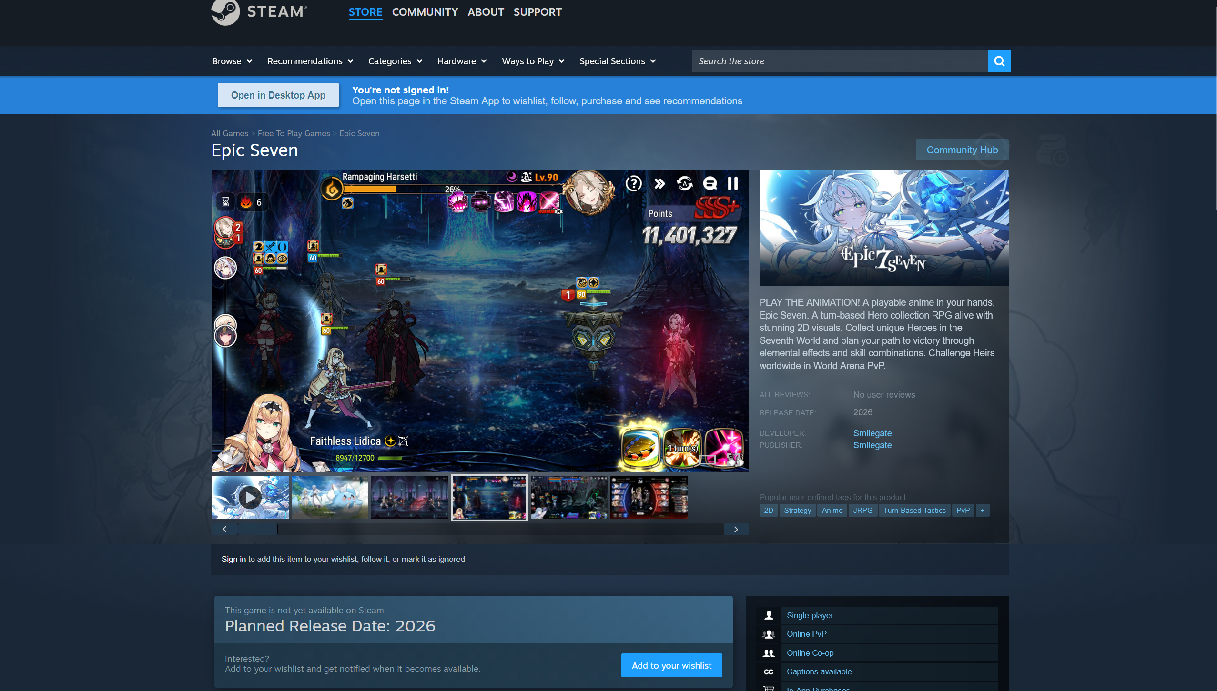Click the main Rampaging Harsetti screenshot
This screenshot has width=1217, height=691.
tap(480, 320)
